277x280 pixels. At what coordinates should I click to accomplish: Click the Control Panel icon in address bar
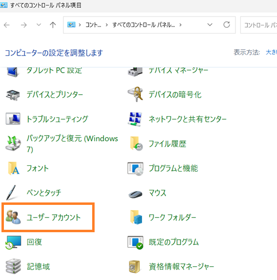tap(71, 25)
